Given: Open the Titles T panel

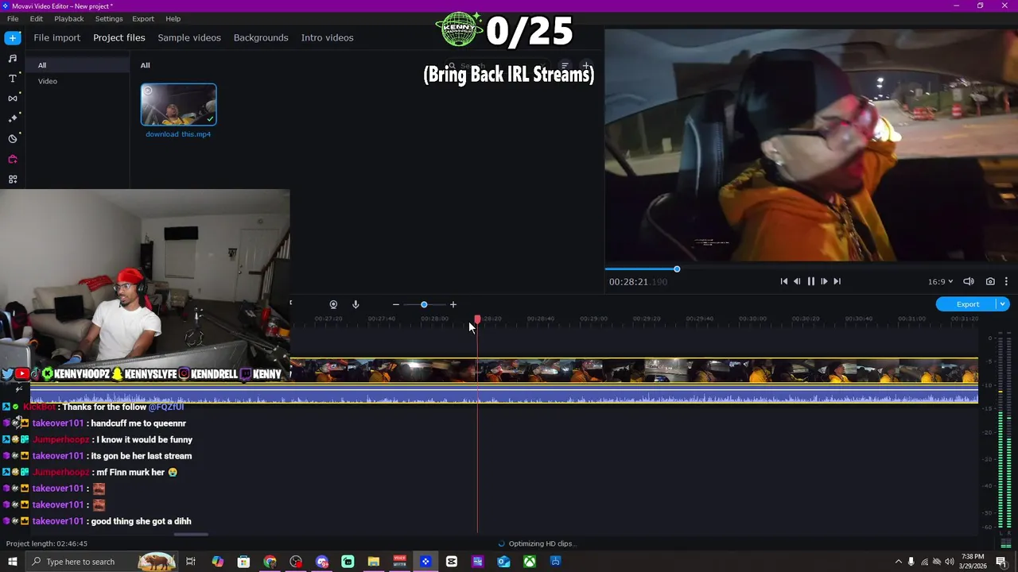Looking at the screenshot, I should click(x=13, y=78).
